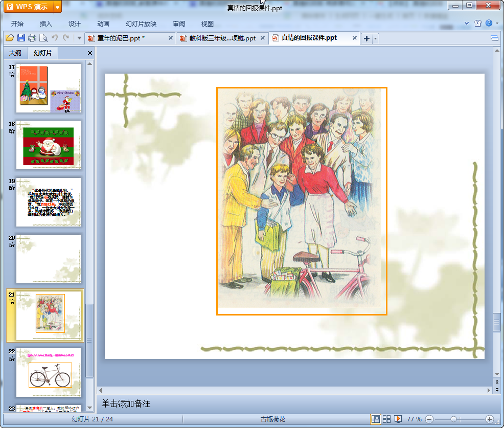The width and height of the screenshot is (504, 428).
Task: Open the 幻灯片放映 menu tab
Action: click(141, 24)
